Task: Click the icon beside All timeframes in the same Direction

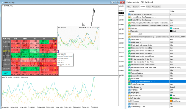Action: [x=129, y=65]
